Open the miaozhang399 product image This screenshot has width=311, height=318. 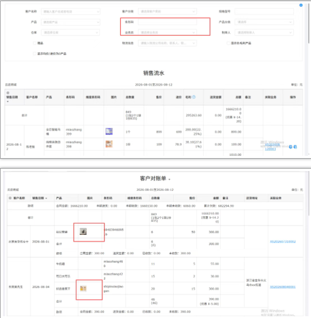pyautogui.click(x=109, y=131)
